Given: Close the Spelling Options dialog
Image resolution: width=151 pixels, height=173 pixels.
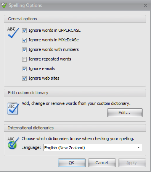Looking at the screenshot, I should [x=145, y=5].
